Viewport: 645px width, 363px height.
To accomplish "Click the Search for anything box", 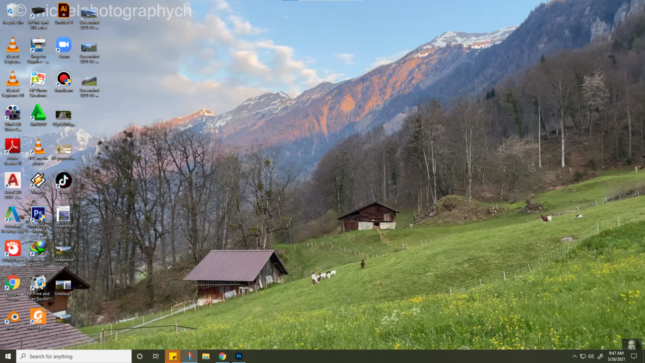I will (74, 356).
